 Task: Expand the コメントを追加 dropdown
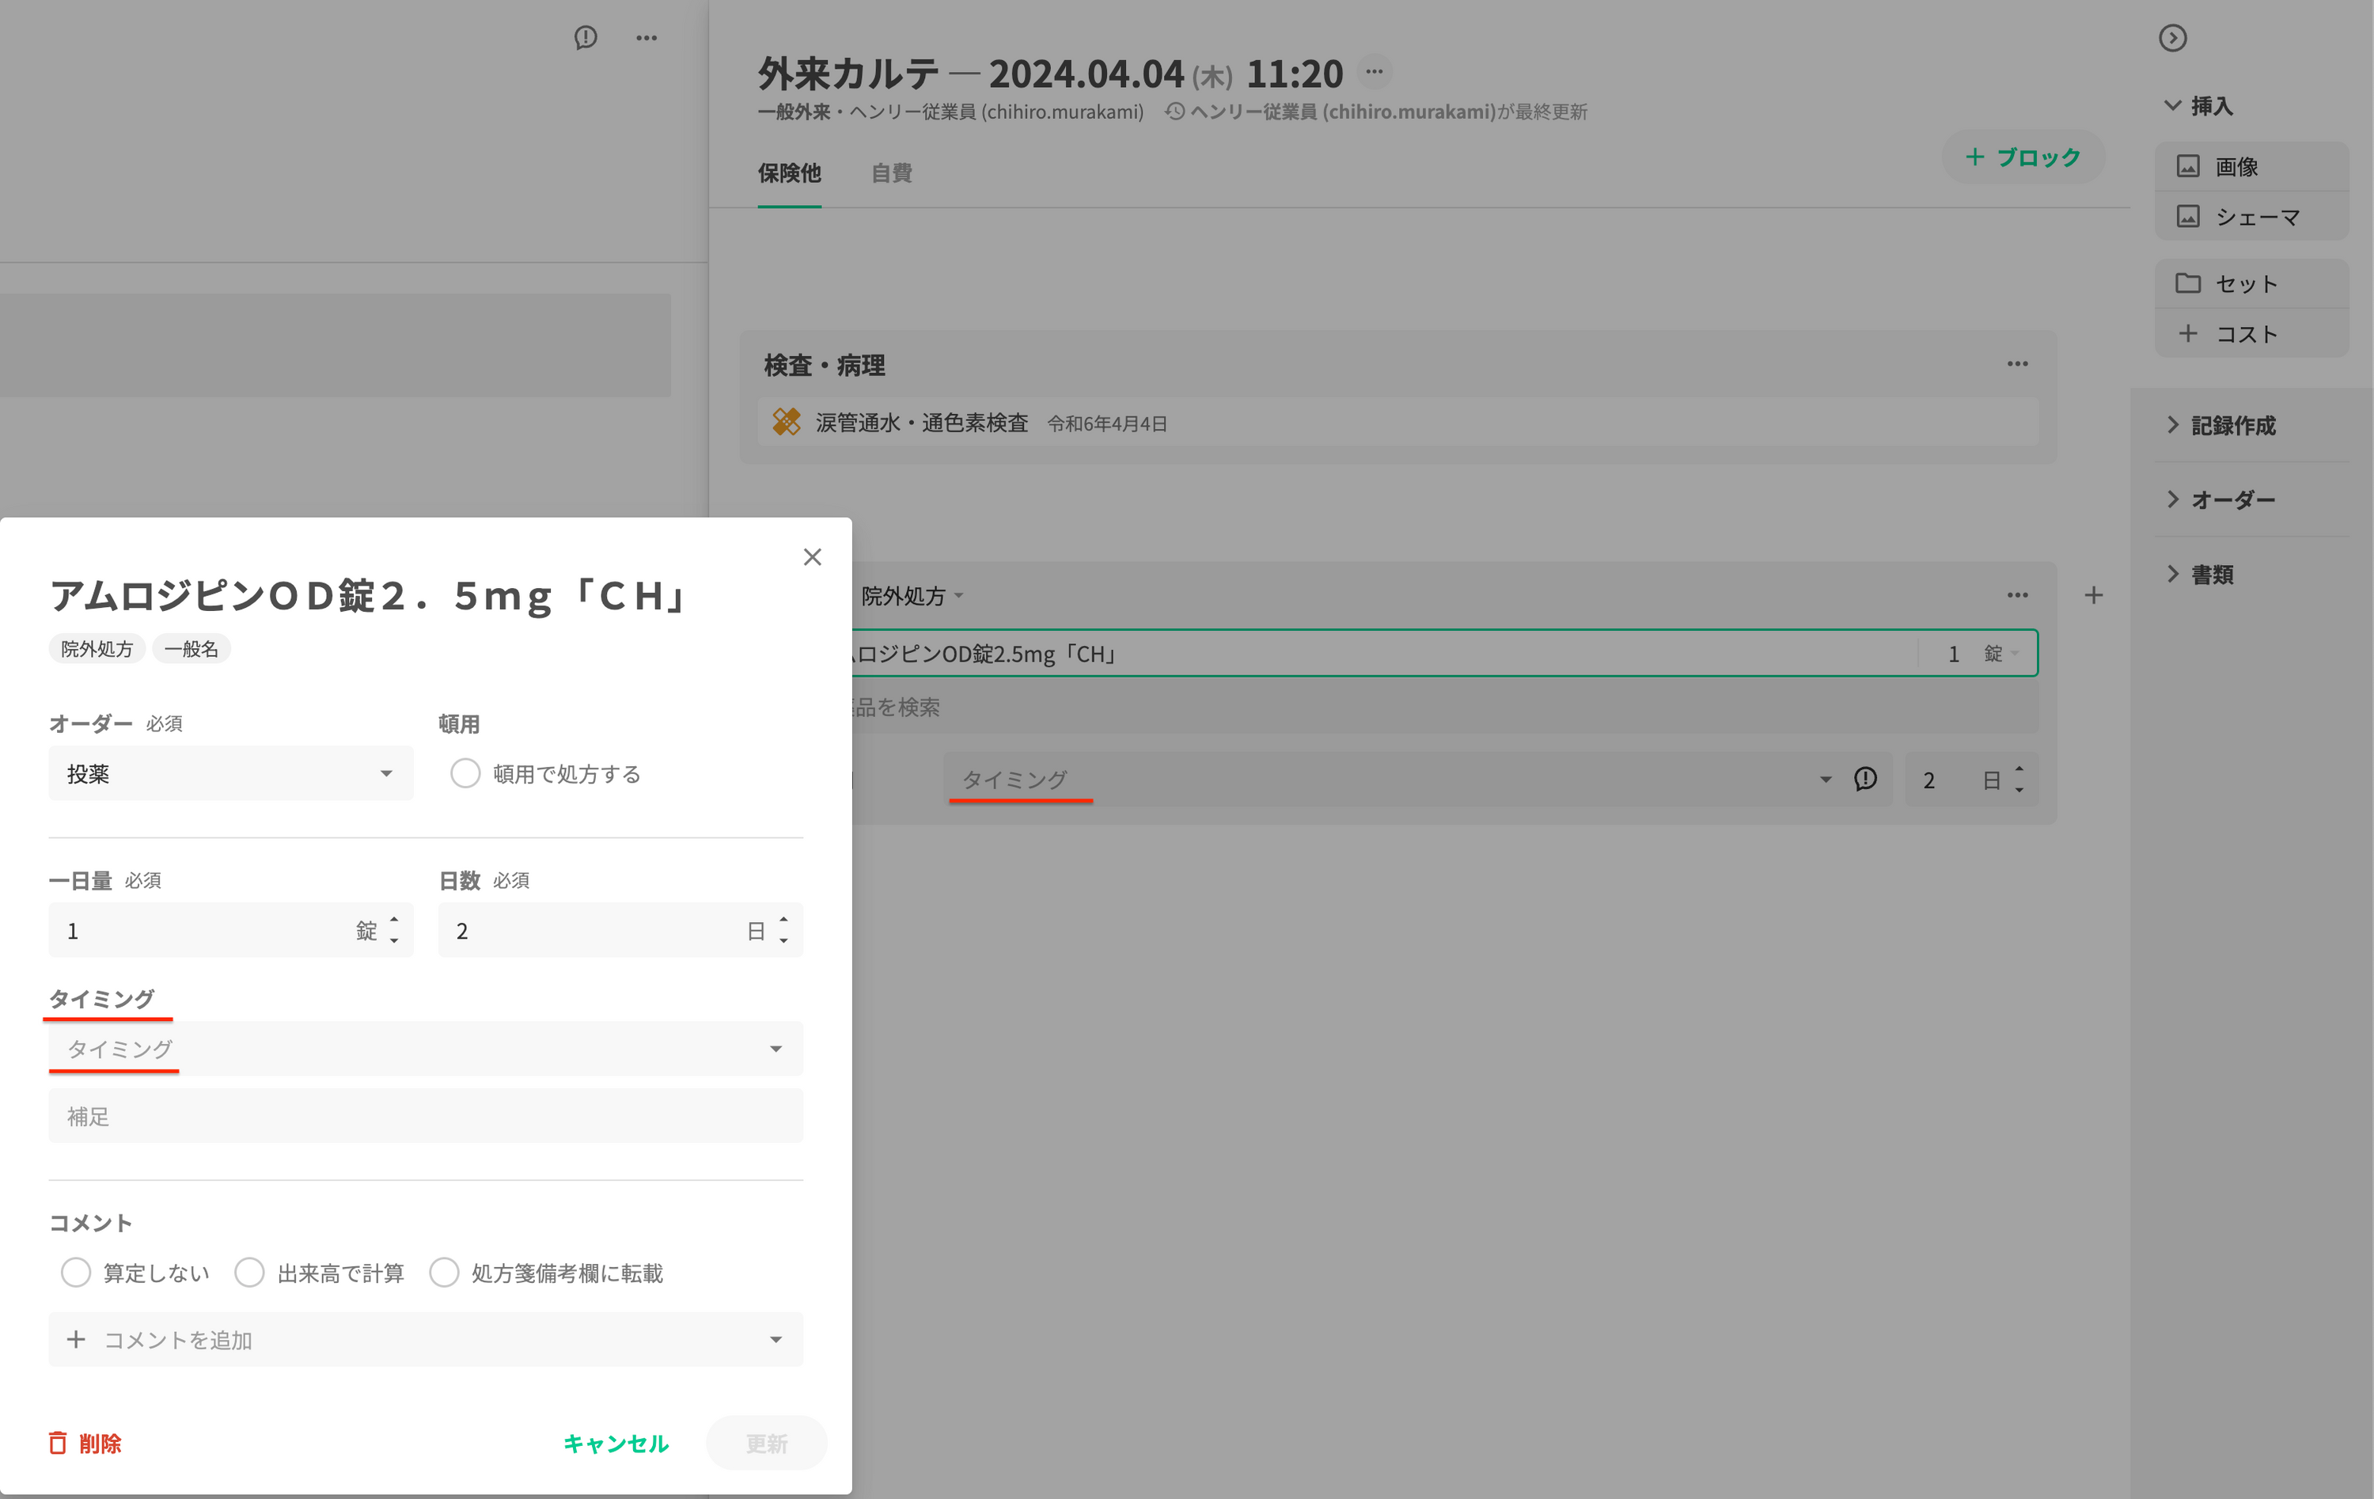(425, 1339)
